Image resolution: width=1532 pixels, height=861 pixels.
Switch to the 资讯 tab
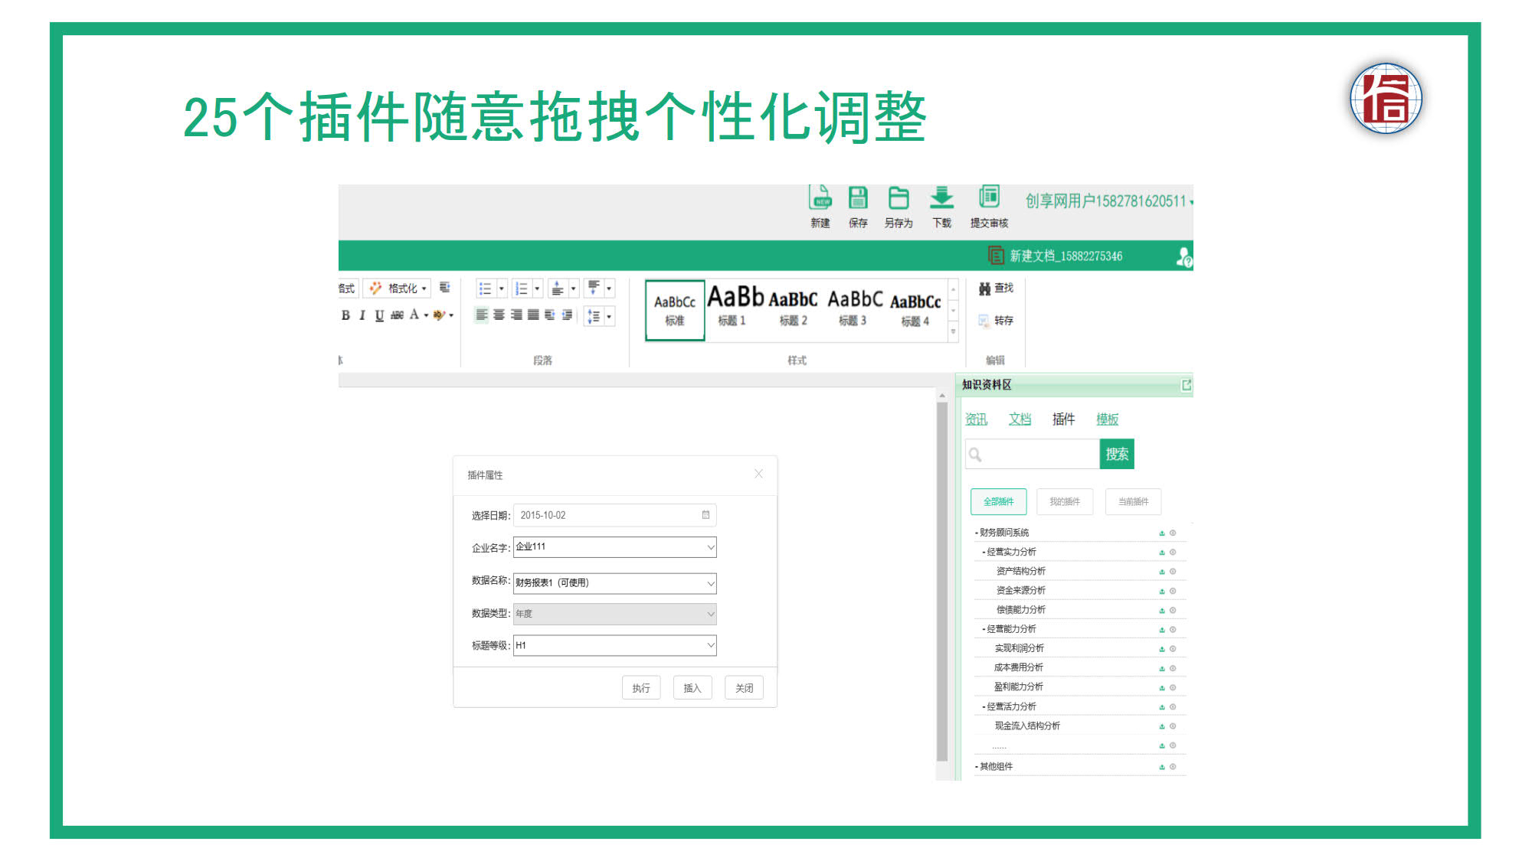click(976, 419)
